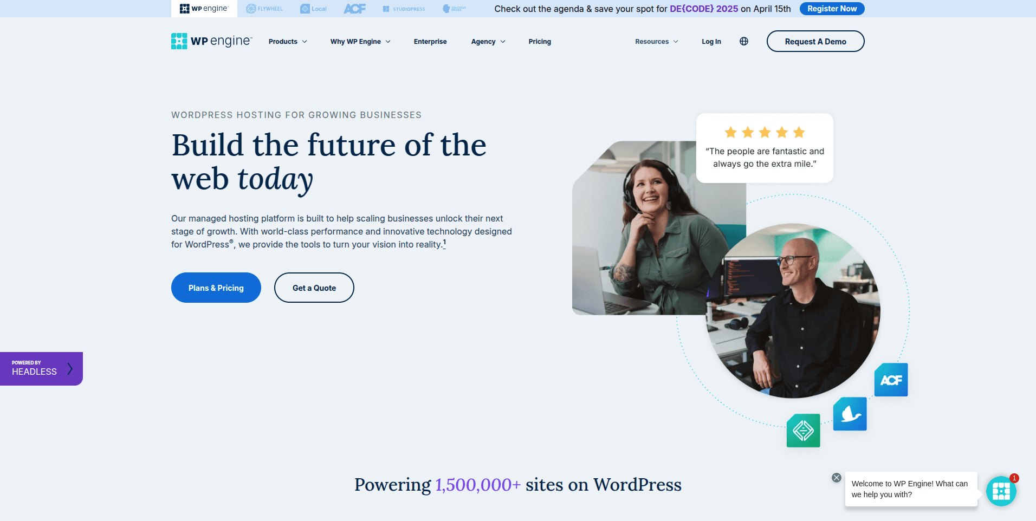Expand the Powered by Headless side tab
The width and height of the screenshot is (1036, 521).
pyautogui.click(x=41, y=369)
